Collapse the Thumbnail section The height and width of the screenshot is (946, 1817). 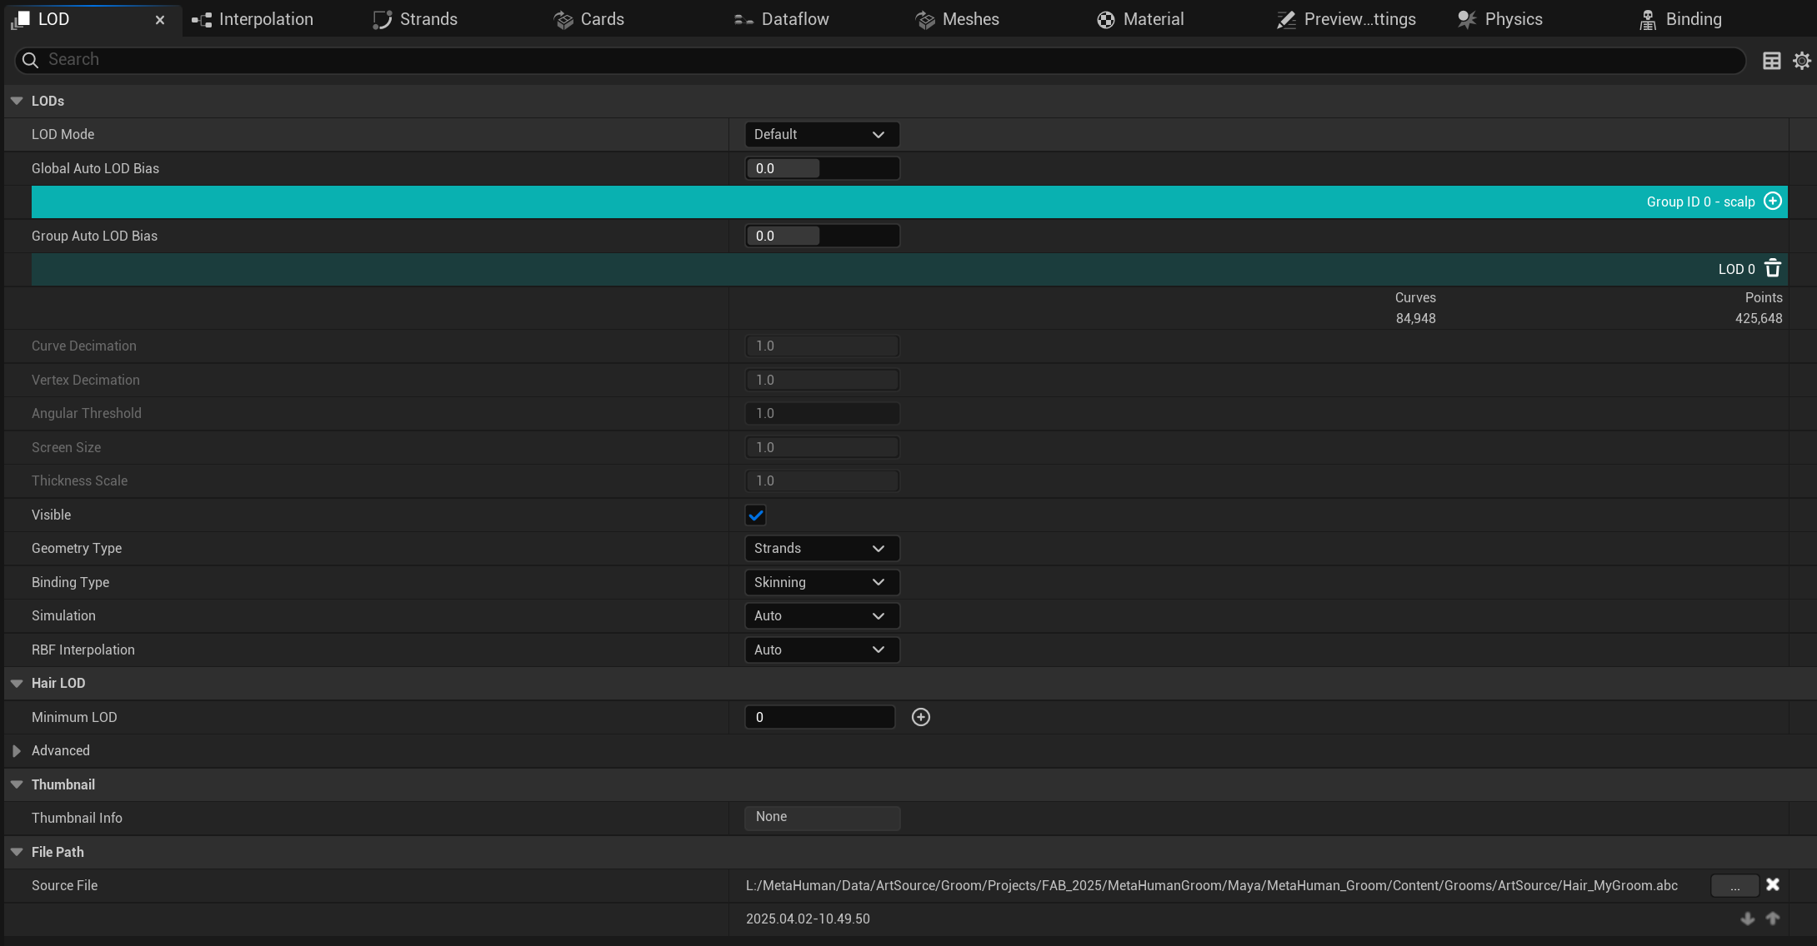pyautogui.click(x=17, y=784)
